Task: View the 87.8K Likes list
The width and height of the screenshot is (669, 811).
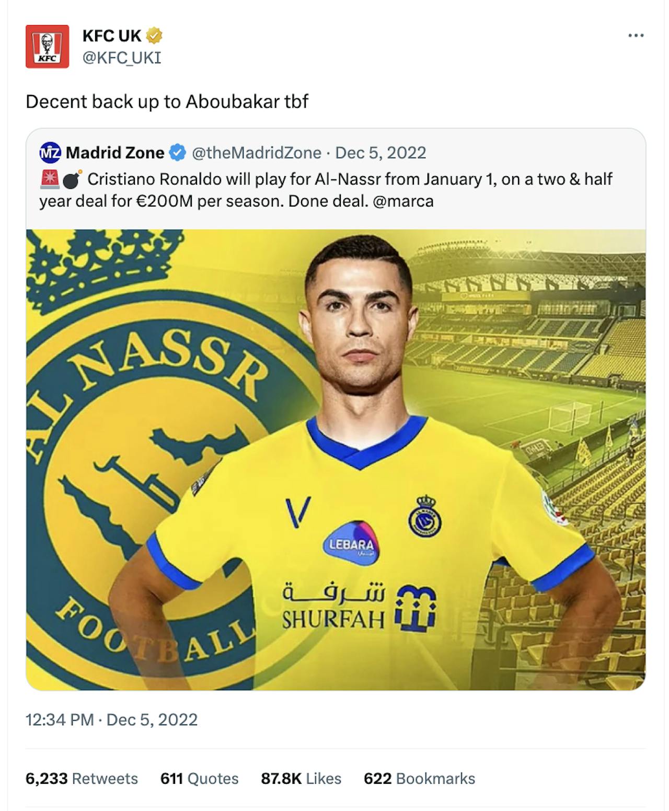Action: (301, 779)
